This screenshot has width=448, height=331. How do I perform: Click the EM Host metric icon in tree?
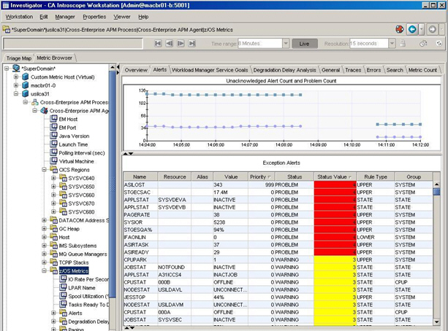52,118
